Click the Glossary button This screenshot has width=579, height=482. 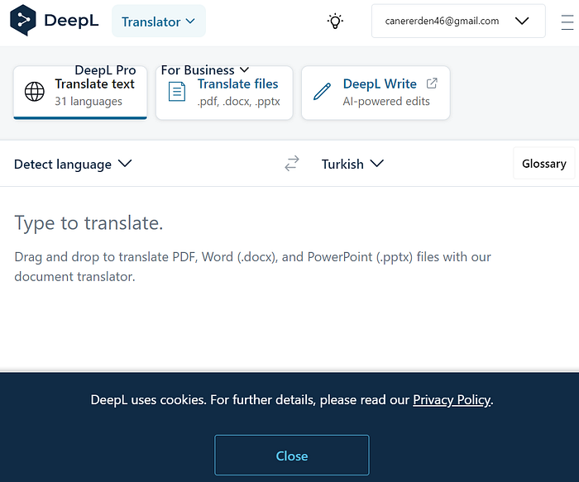click(544, 164)
